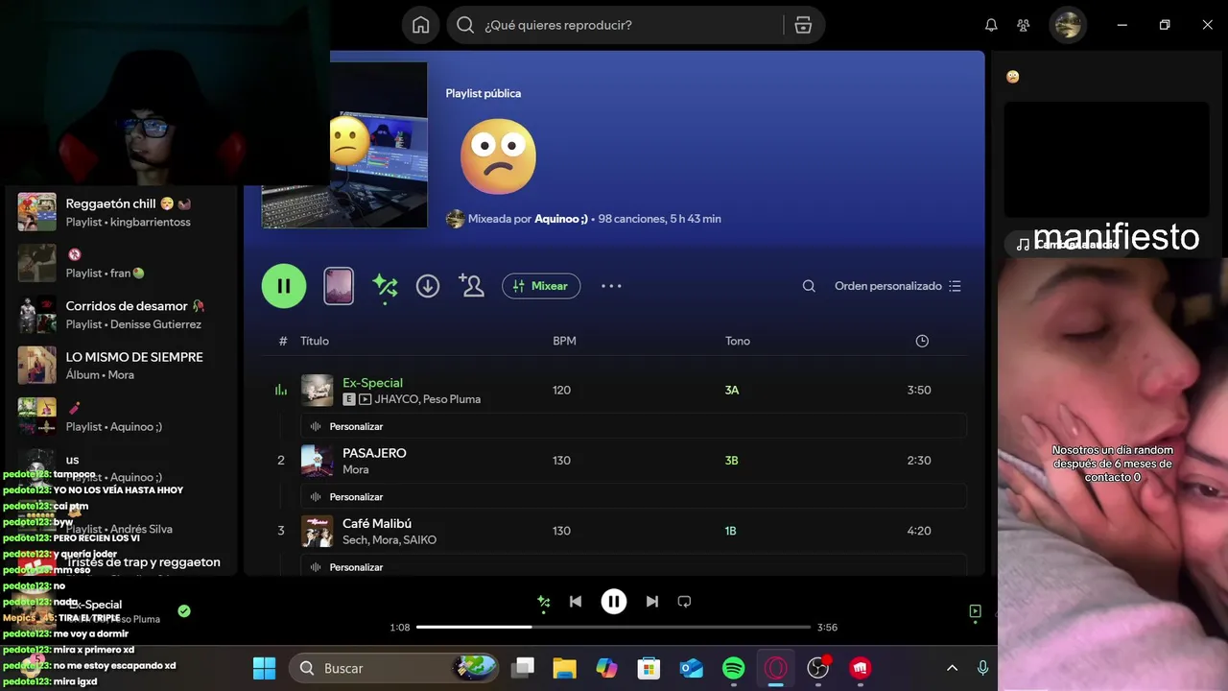Image resolution: width=1228 pixels, height=691 pixels.
Task: Open Outlook from taskbar
Action: 692,668
